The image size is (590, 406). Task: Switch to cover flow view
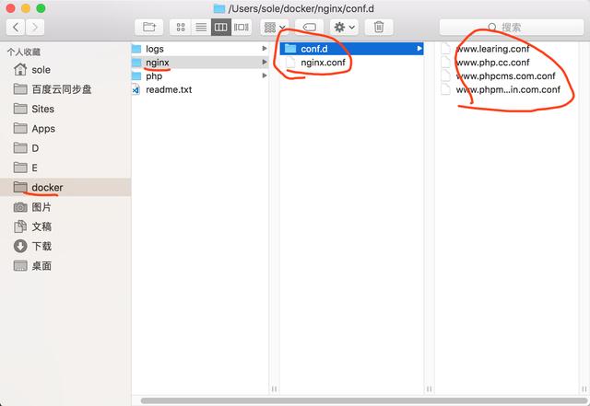(x=242, y=27)
